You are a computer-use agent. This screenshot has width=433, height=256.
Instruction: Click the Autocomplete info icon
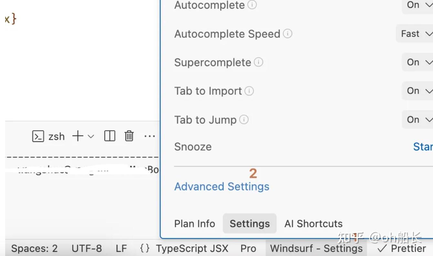click(252, 5)
